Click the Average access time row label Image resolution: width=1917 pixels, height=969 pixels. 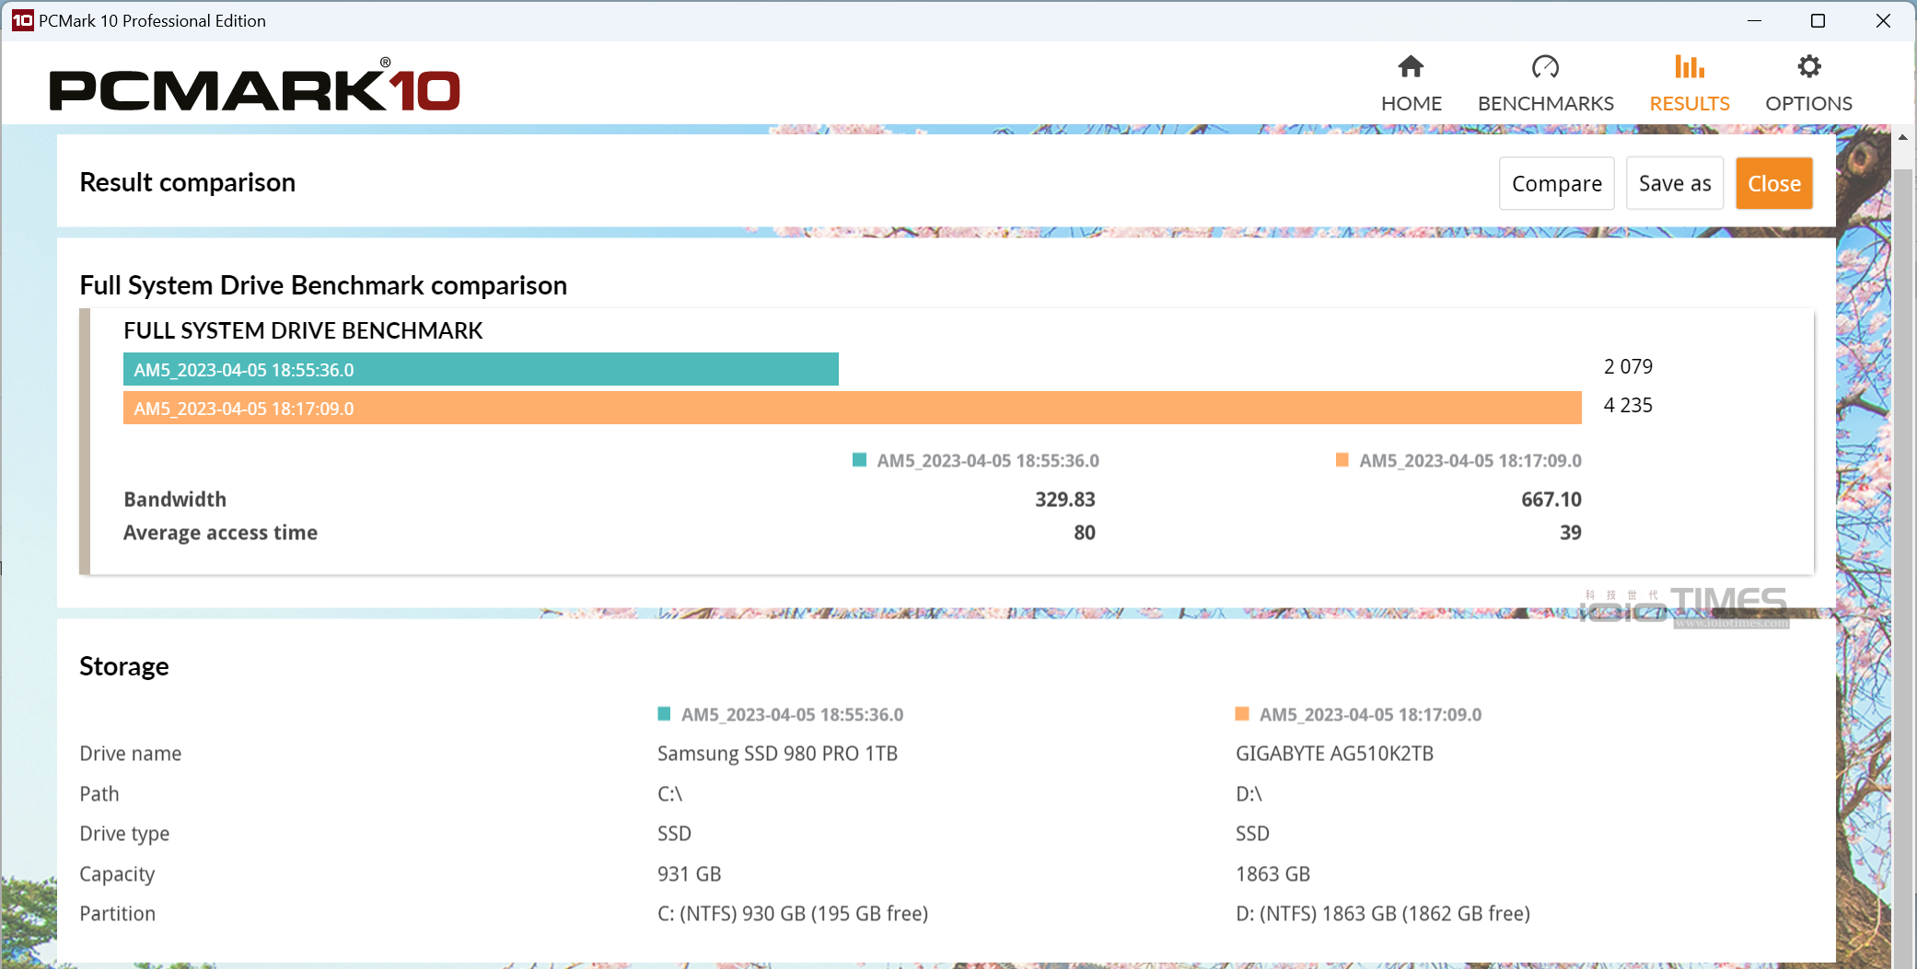pos(220,533)
